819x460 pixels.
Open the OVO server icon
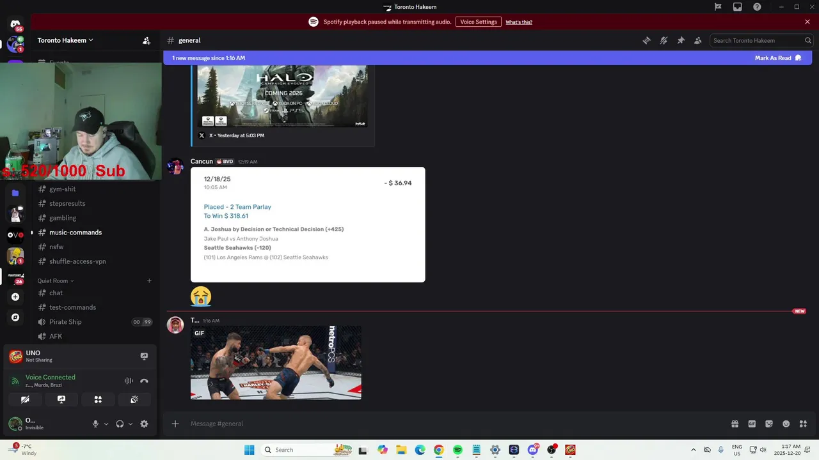tap(15, 235)
